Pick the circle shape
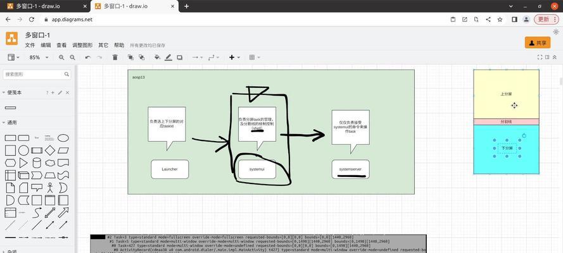The height and width of the screenshot is (253, 563). (x=23, y=150)
